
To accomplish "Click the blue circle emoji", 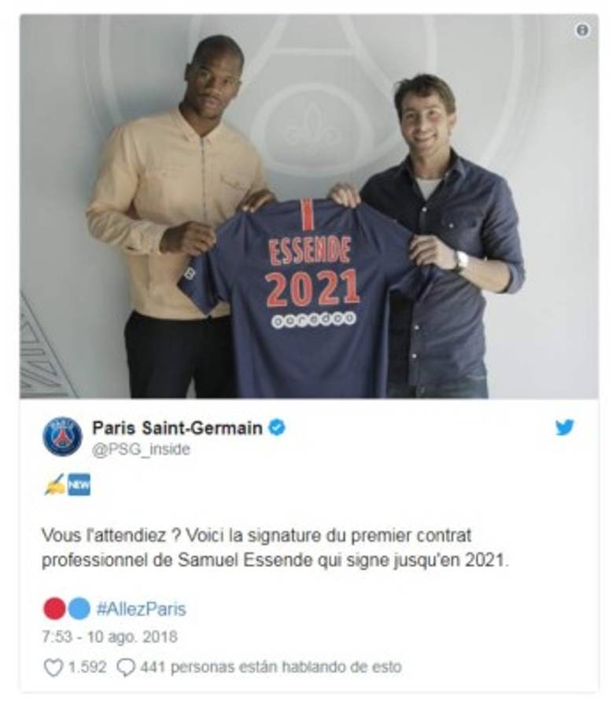I will pyautogui.click(x=79, y=608).
